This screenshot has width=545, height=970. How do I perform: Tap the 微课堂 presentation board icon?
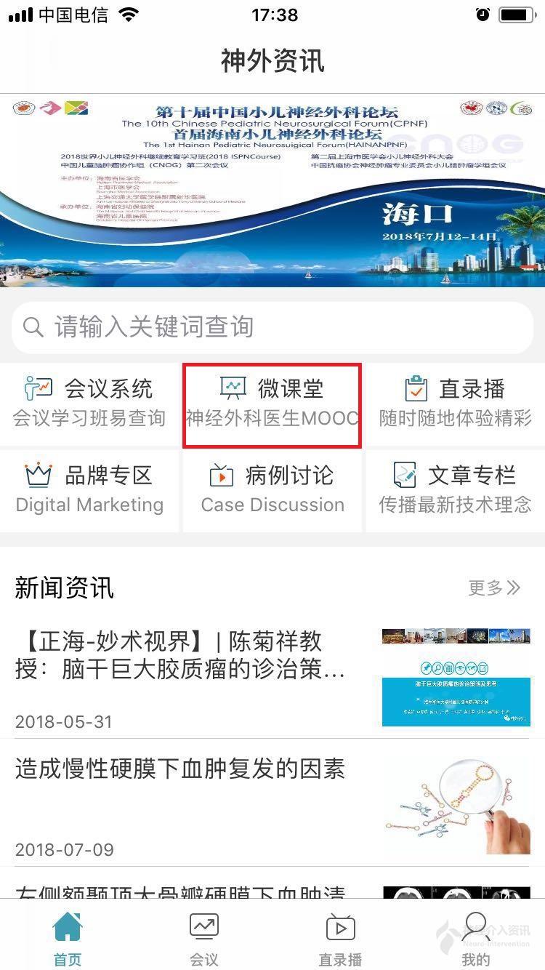coord(233,388)
